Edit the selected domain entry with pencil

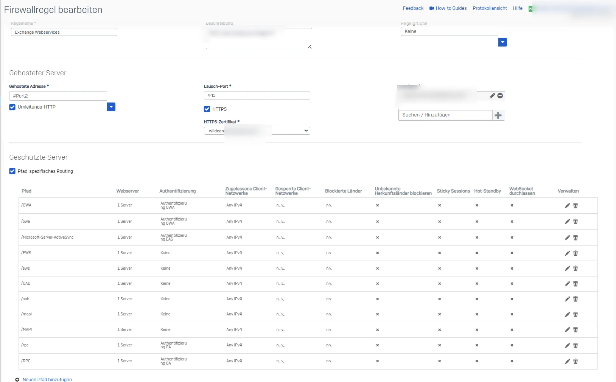pos(492,96)
